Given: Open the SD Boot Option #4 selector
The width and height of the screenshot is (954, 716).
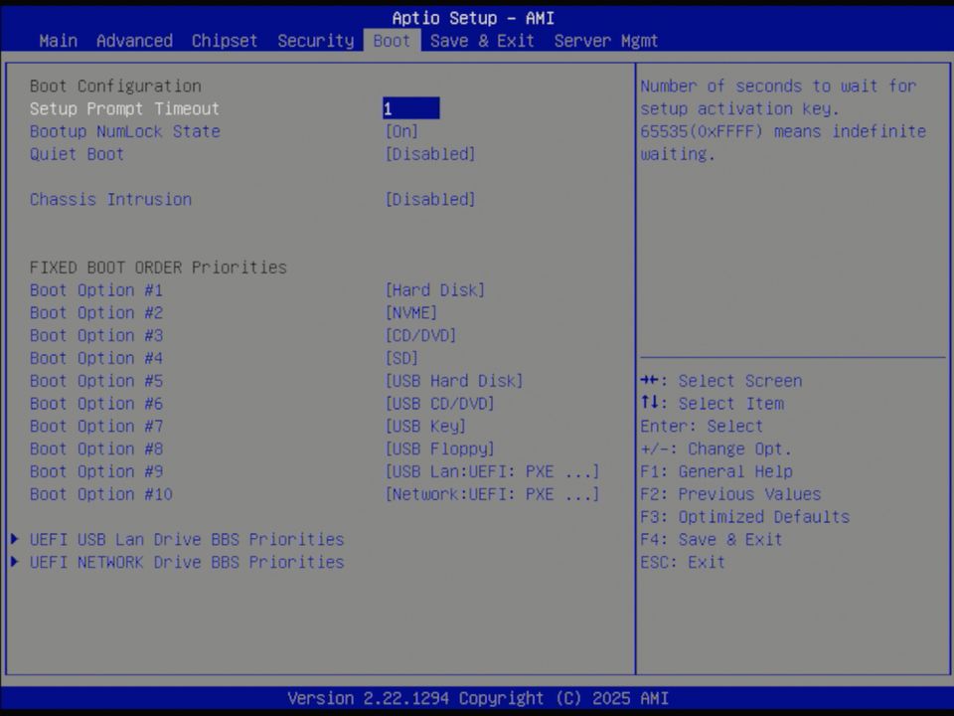Looking at the screenshot, I should [401, 358].
